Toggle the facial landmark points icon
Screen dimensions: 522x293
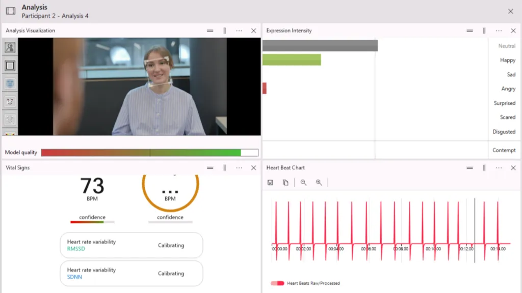coord(10,102)
